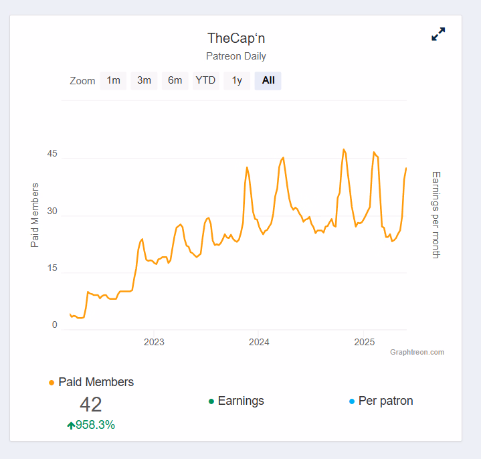Image resolution: width=481 pixels, height=459 pixels.
Task: Open the Graphtreon.com credit link
Action: tap(417, 352)
